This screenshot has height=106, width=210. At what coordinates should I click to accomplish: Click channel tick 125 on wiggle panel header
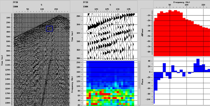tap(107, 9)
